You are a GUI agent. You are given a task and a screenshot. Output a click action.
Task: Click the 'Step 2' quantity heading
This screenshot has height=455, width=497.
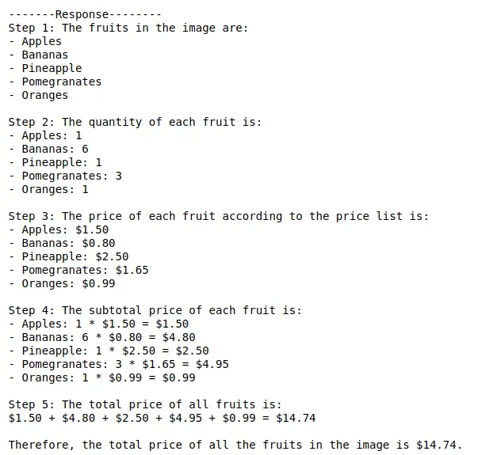coord(135,122)
